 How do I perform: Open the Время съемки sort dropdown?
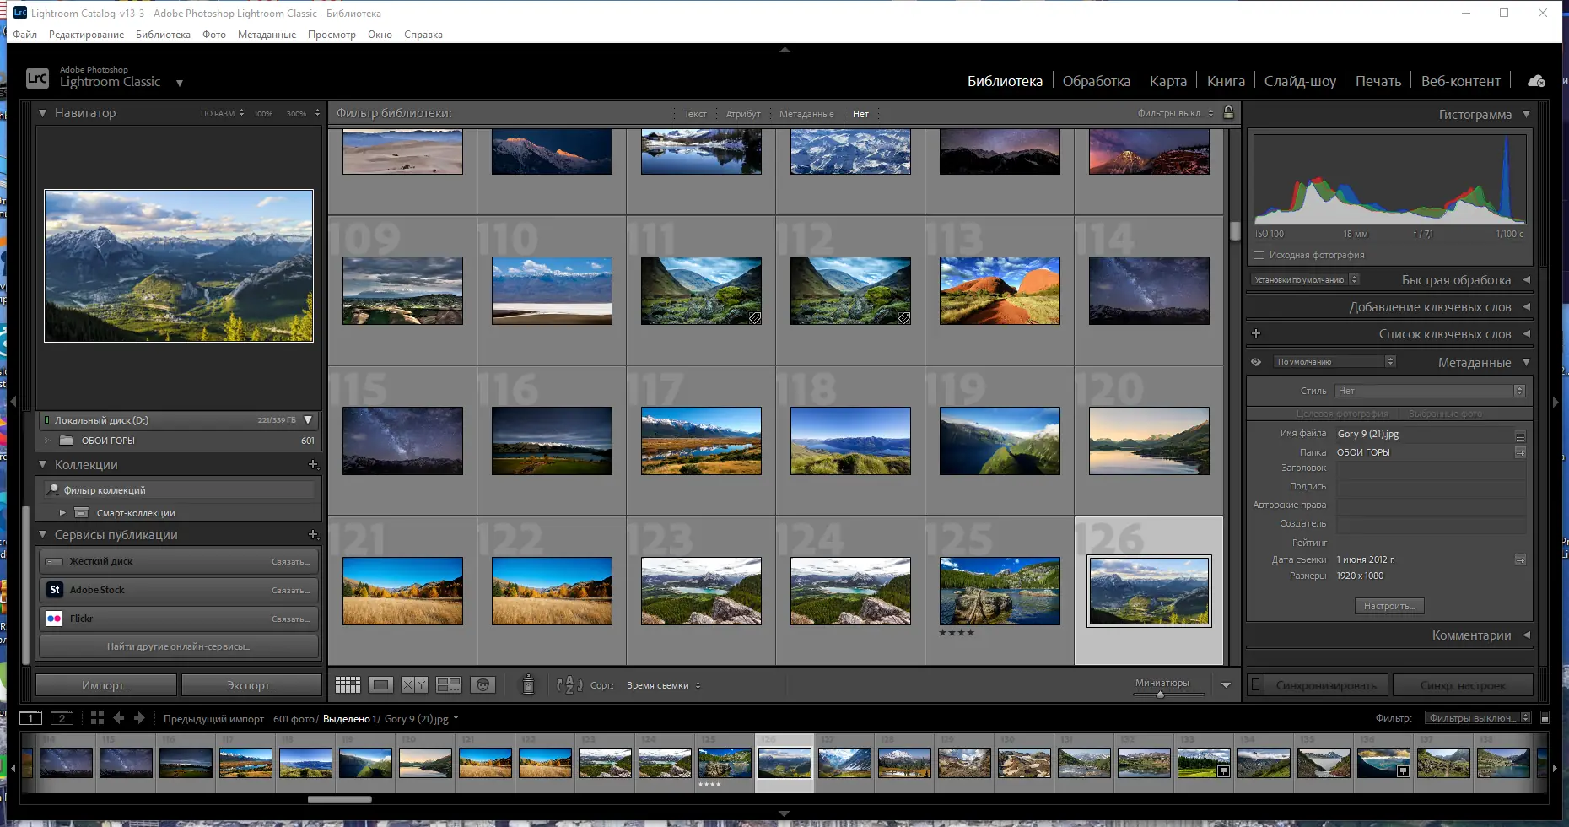pyautogui.click(x=662, y=684)
